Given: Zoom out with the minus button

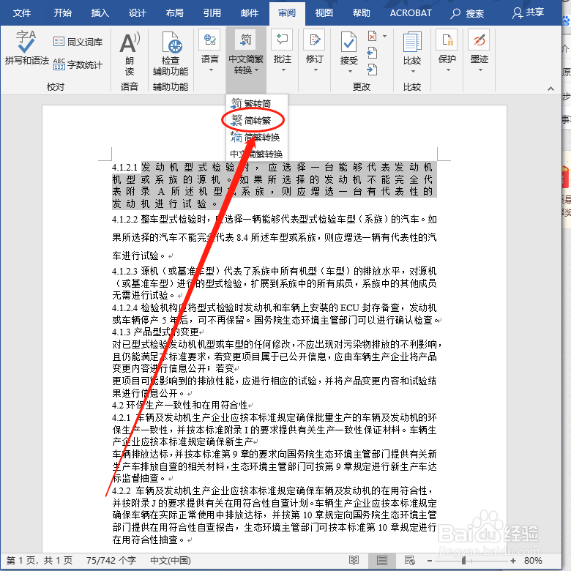Looking at the screenshot, I should (430, 561).
